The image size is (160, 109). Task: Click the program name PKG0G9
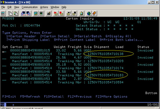pos(8,19)
